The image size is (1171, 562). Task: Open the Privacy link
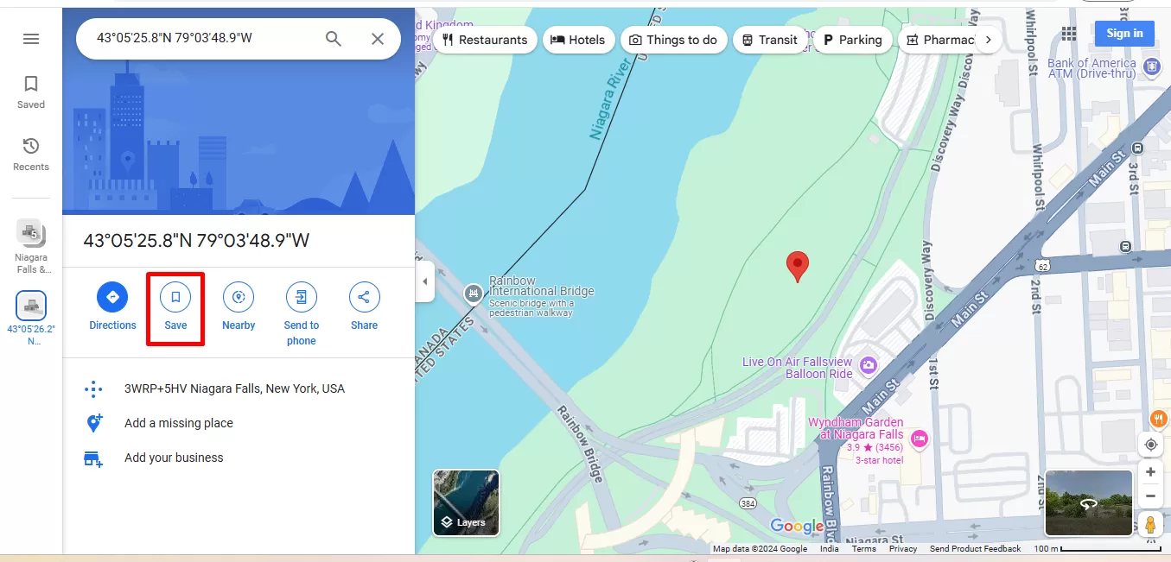(x=903, y=549)
